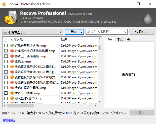The height and width of the screenshot is (124, 156).
Task: Expand the 文件名或路径 filter dropdown arrow
Action: (125, 32)
